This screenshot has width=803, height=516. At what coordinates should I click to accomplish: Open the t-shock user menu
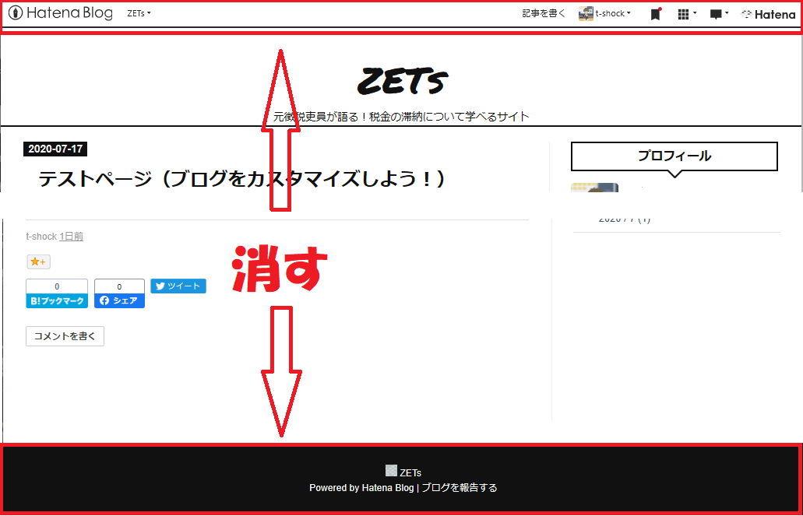click(x=613, y=14)
